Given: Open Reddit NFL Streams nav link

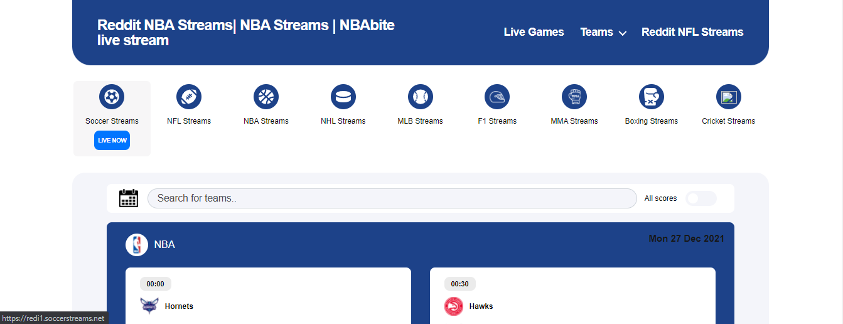Looking at the screenshot, I should 692,32.
